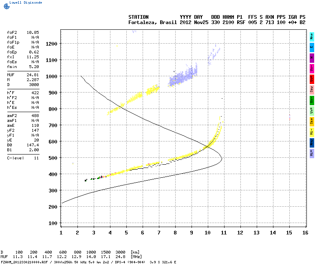
Task: Click the foF2 value 10.85
Action: click(x=33, y=33)
